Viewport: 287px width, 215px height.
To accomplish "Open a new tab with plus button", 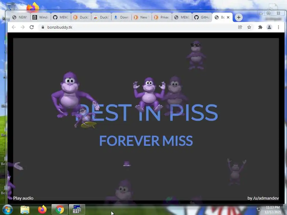I will [239, 17].
